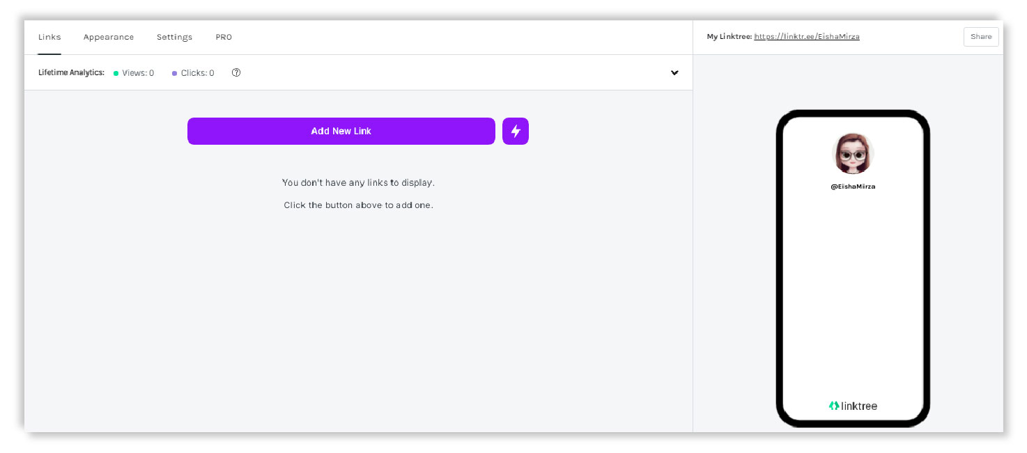Select the green Views indicator dot

[117, 72]
